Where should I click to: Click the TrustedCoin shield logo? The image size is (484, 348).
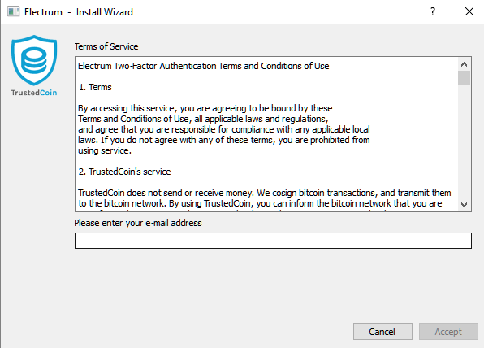click(x=34, y=60)
